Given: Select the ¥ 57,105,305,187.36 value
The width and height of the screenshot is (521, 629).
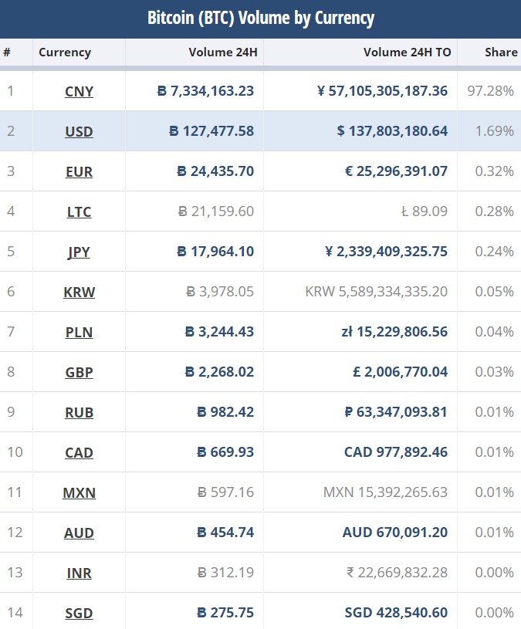Looking at the screenshot, I should coord(382,91).
